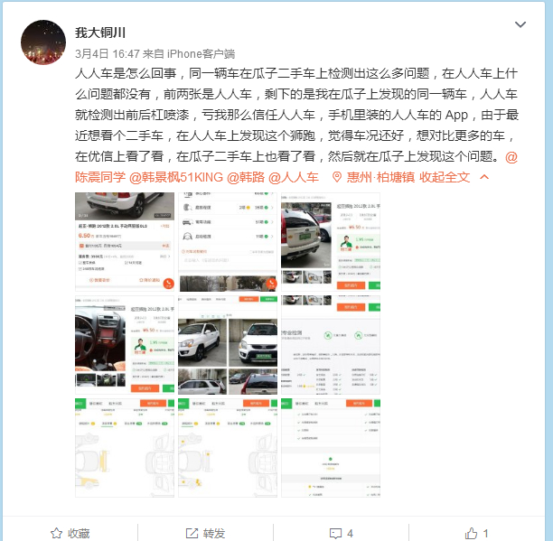Open the 惠州·柏塘镇 location link
The height and width of the screenshot is (541, 553).
click(381, 177)
